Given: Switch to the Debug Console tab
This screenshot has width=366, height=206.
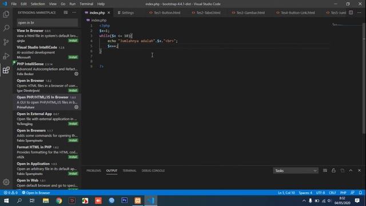Looking at the screenshot, I should [153, 171].
